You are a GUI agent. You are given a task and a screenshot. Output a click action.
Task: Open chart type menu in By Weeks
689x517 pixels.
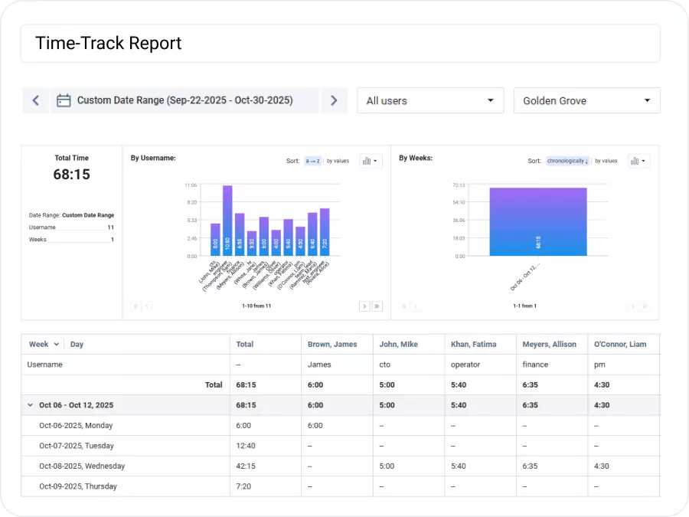[638, 161]
